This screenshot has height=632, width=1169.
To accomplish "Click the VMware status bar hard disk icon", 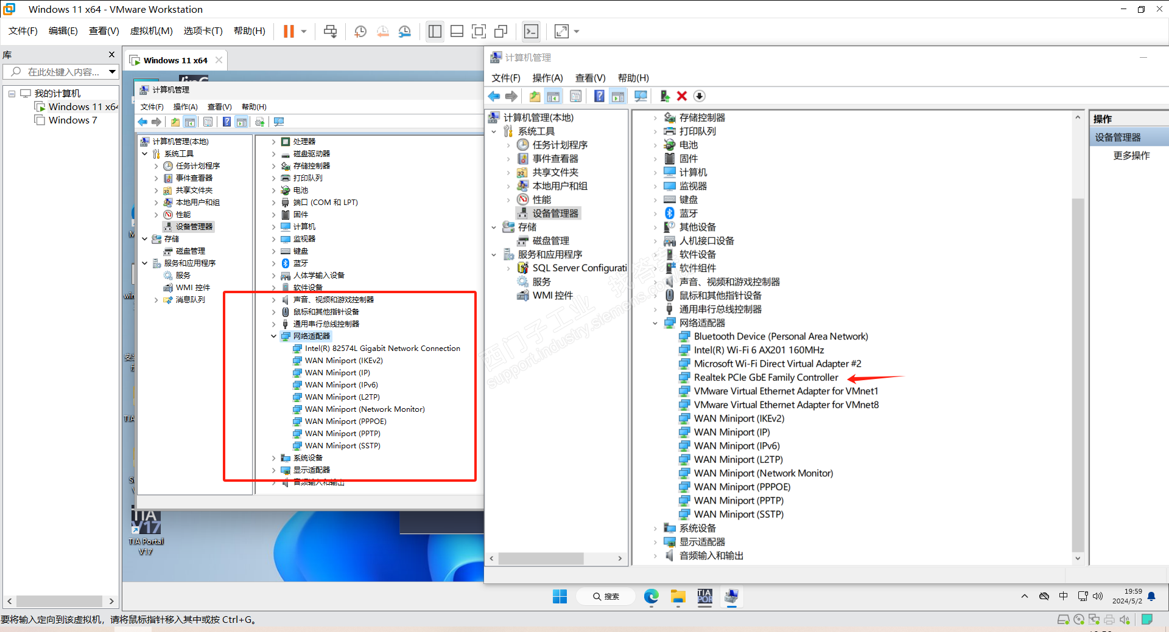I will coord(1063,620).
